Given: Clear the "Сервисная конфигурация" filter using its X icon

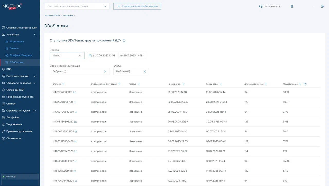Looking at the screenshot, I should click(105, 71).
